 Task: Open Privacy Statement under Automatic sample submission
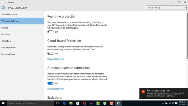(56, 89)
